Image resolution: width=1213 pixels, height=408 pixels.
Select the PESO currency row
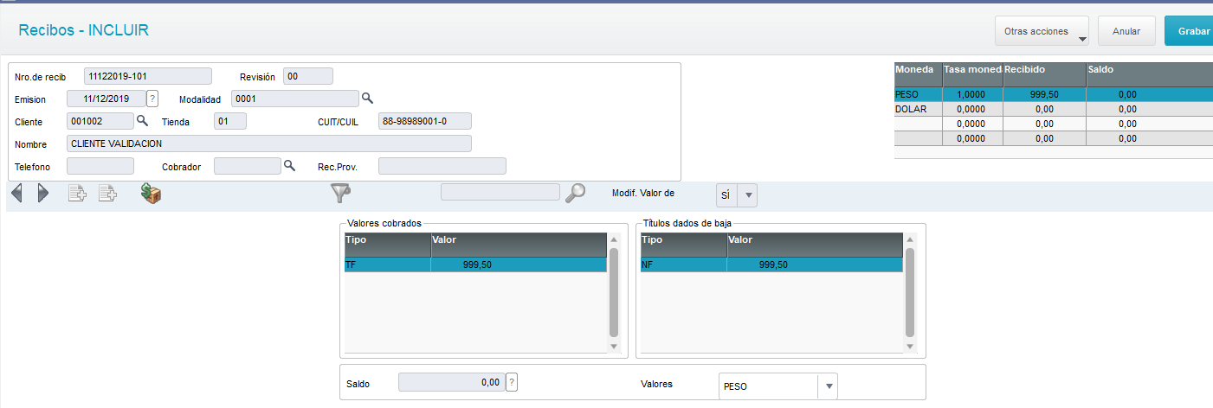pyautogui.click(x=1054, y=95)
